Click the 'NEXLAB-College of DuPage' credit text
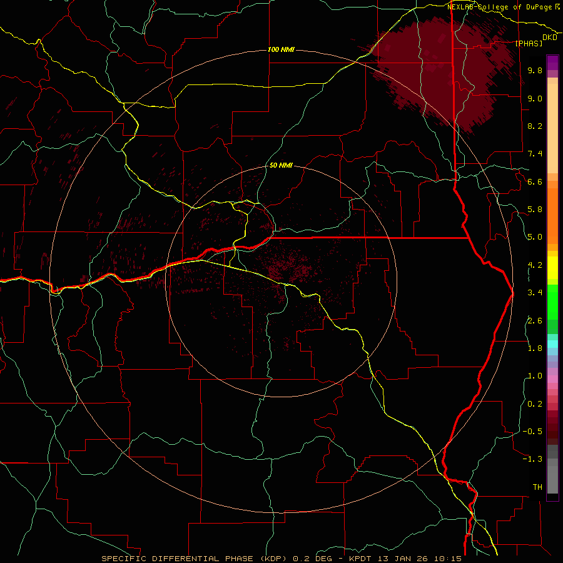 500,7
